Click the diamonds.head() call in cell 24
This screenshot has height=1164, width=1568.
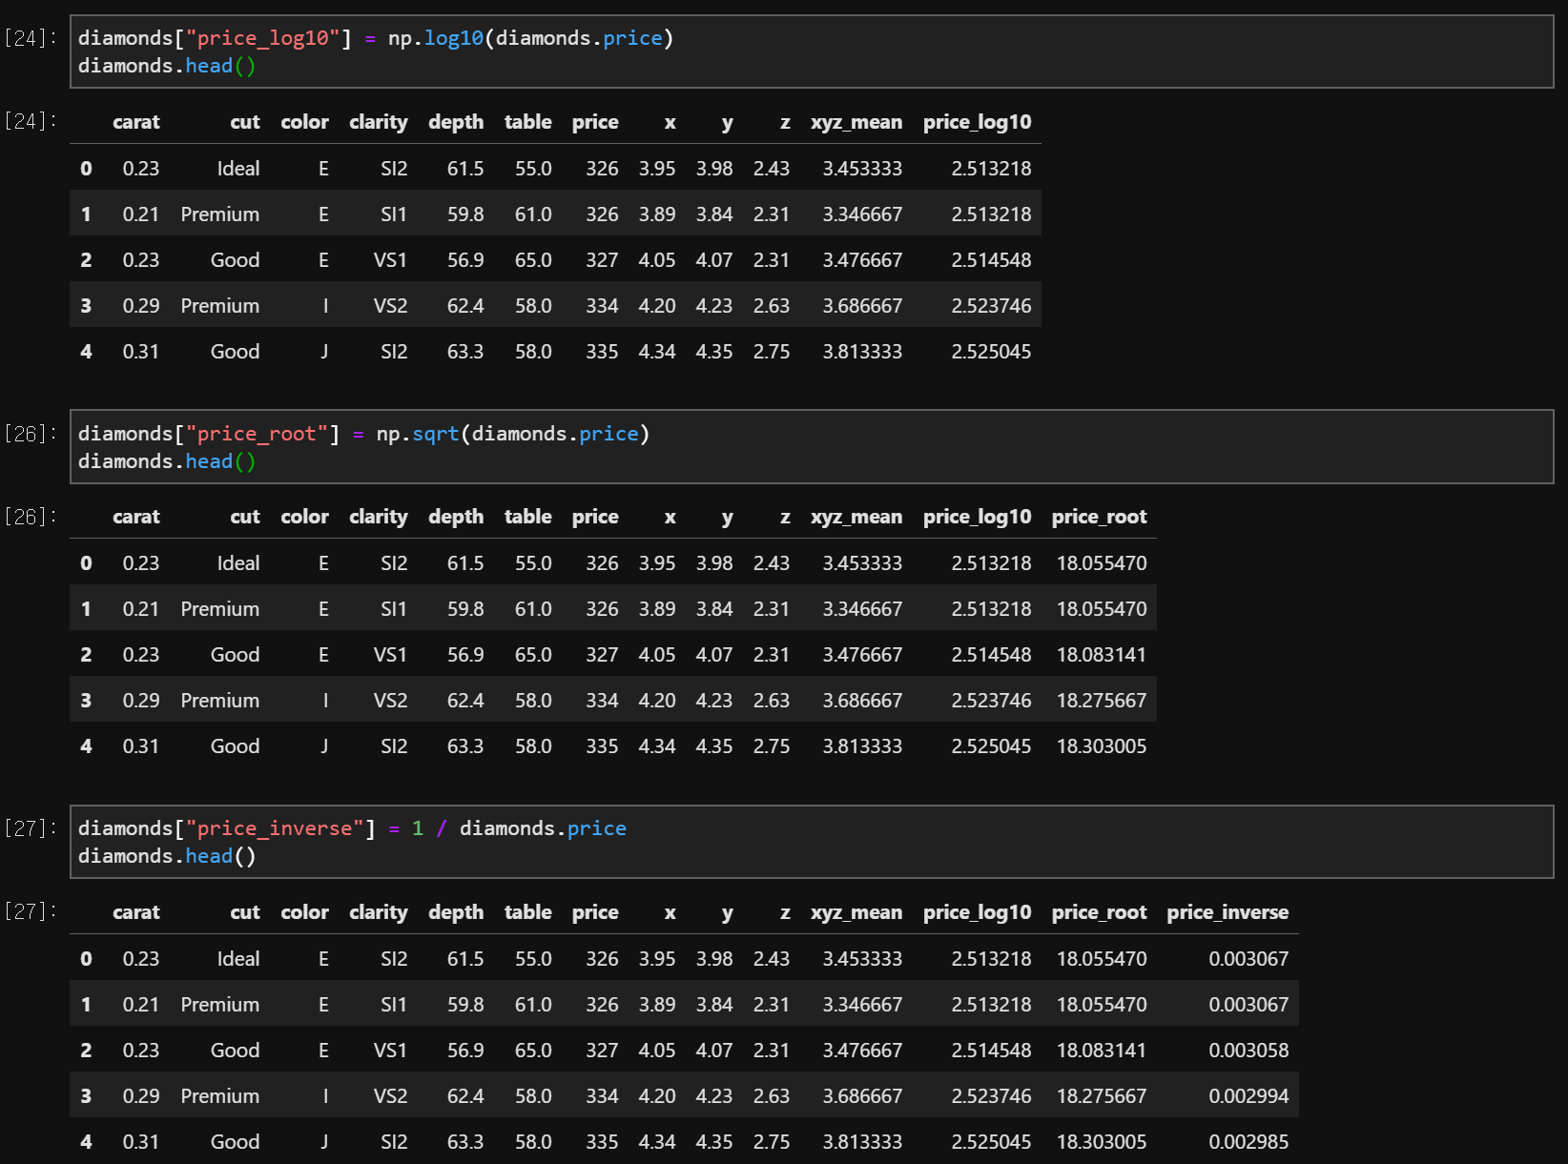165,66
